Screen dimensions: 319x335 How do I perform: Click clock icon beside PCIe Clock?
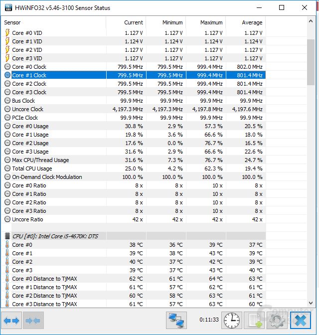(7, 118)
